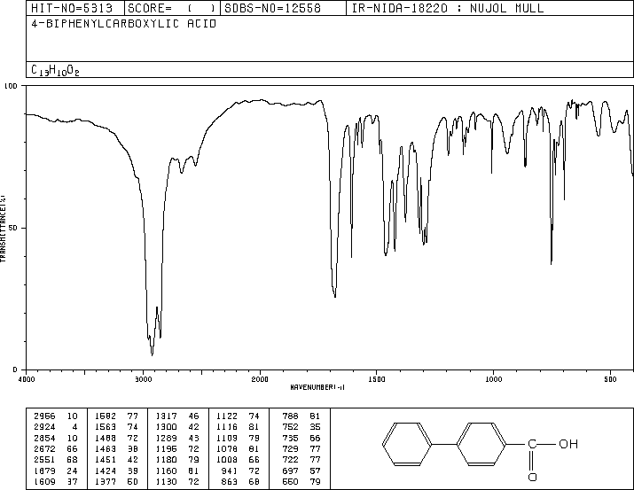Image resolution: width=634 pixels, height=490 pixels.
Task: Select the 1180 peak entry in table
Action: click(x=177, y=460)
